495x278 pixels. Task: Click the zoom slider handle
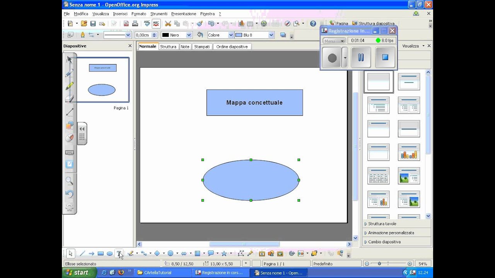click(379, 264)
